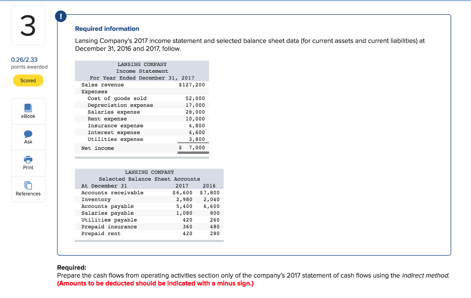Click the Prepaid rent row label
471x298 pixels.
click(x=101, y=234)
